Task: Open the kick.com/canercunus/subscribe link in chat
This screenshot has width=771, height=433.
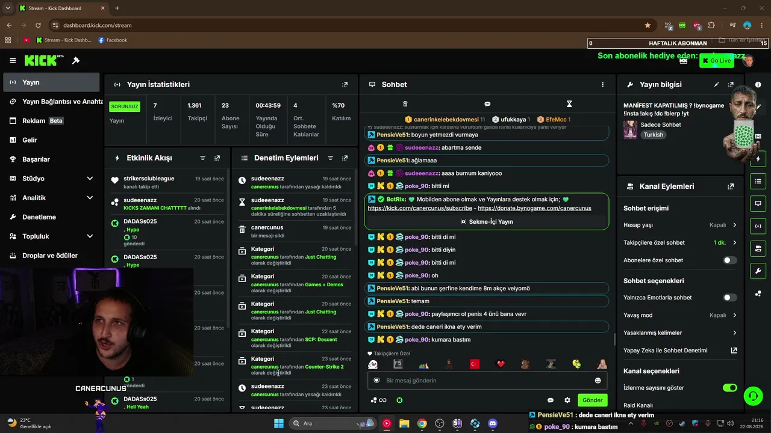Action: 420,208
